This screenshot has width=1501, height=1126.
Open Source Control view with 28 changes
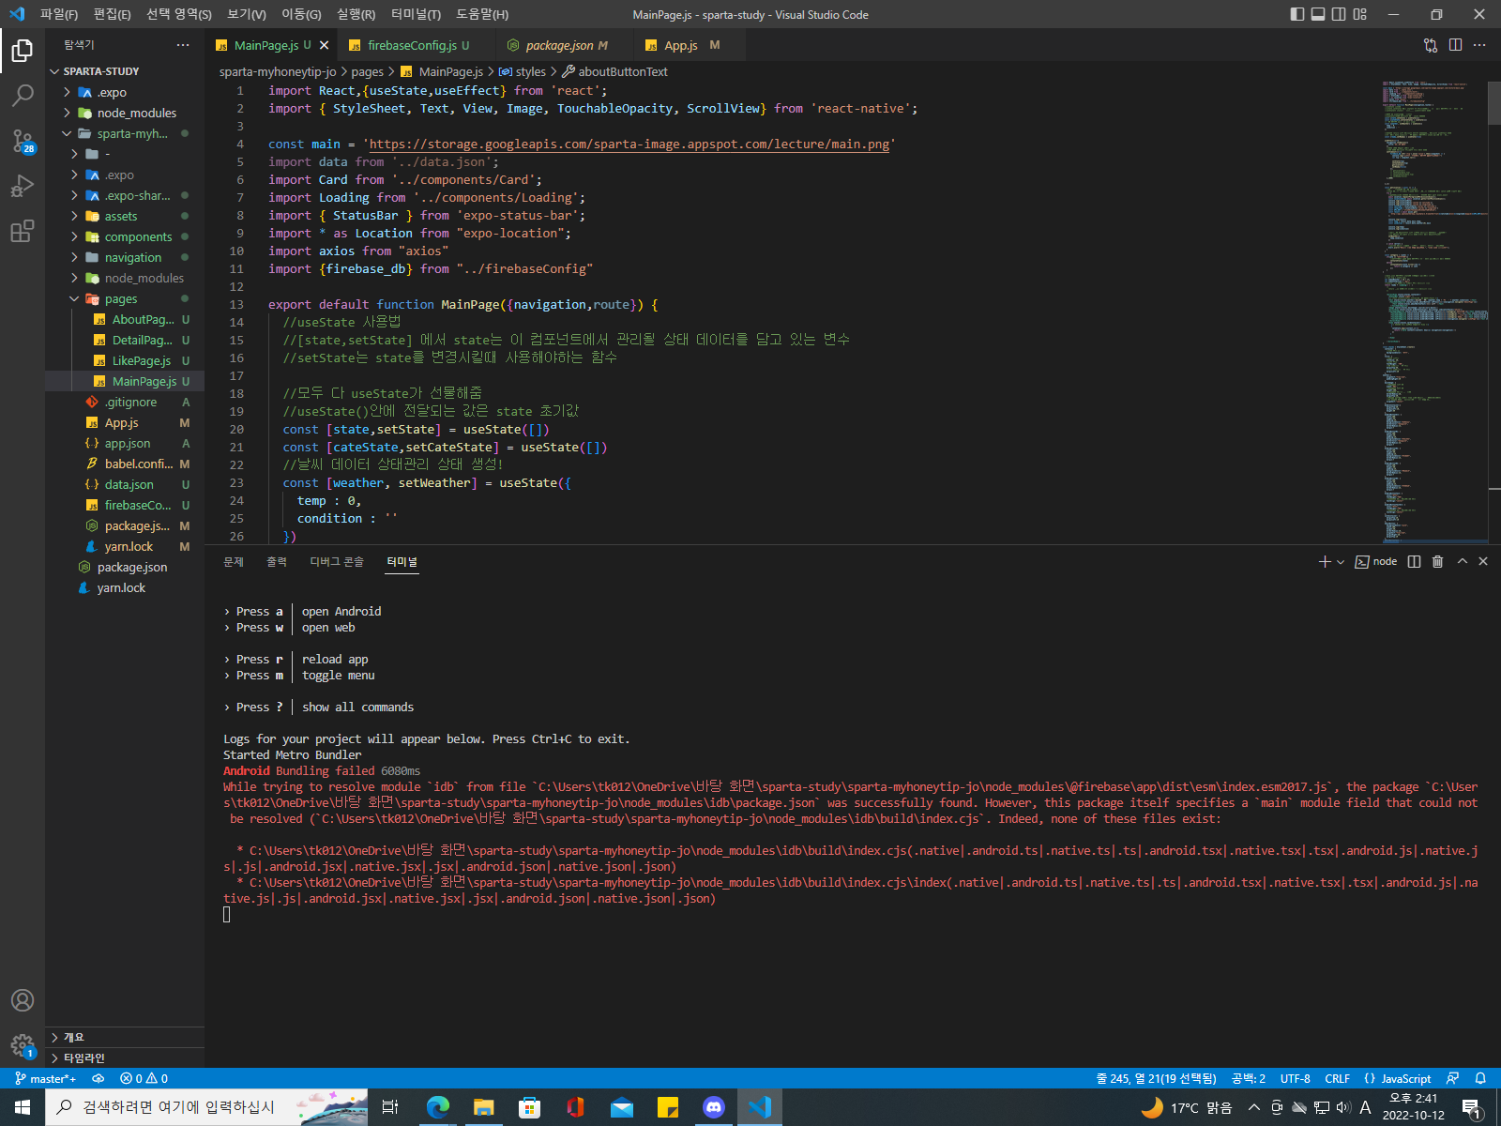point(23,141)
